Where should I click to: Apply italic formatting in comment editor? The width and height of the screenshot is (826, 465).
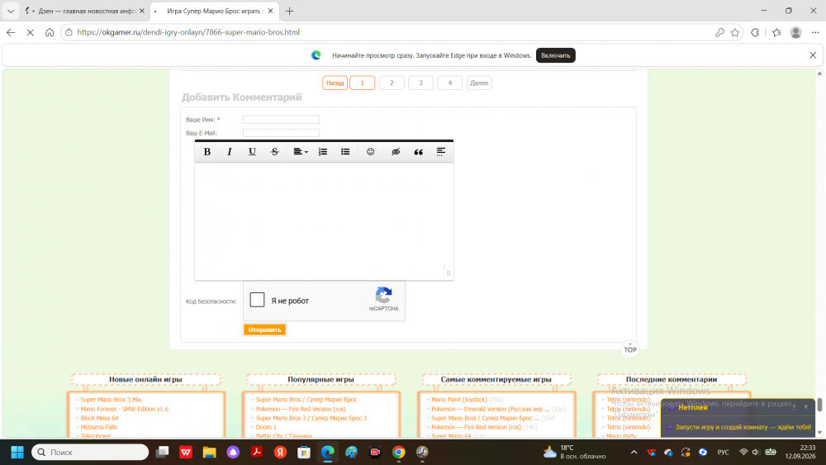(x=229, y=152)
